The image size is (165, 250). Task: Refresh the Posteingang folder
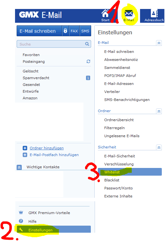(88, 62)
